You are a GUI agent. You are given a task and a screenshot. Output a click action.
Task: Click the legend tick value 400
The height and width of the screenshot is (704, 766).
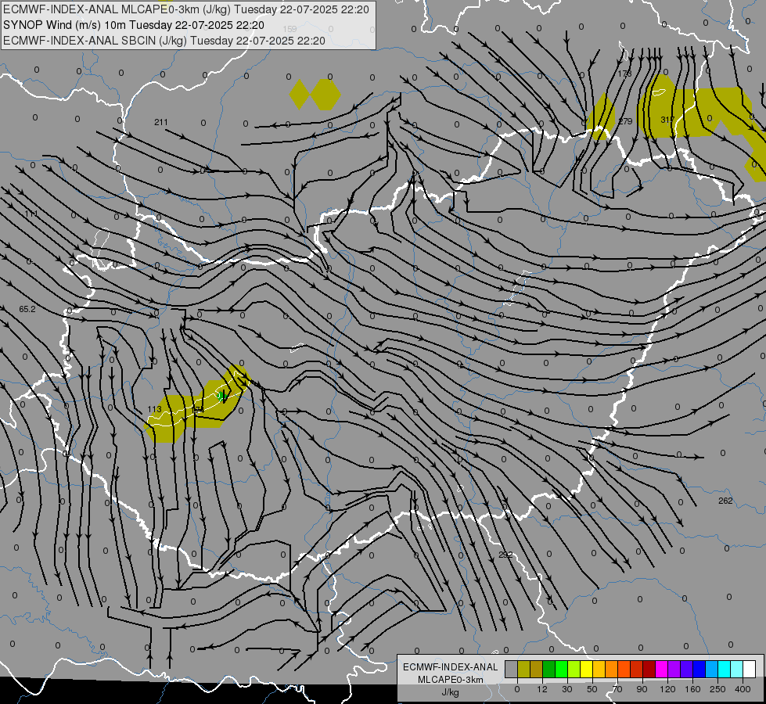tap(743, 689)
